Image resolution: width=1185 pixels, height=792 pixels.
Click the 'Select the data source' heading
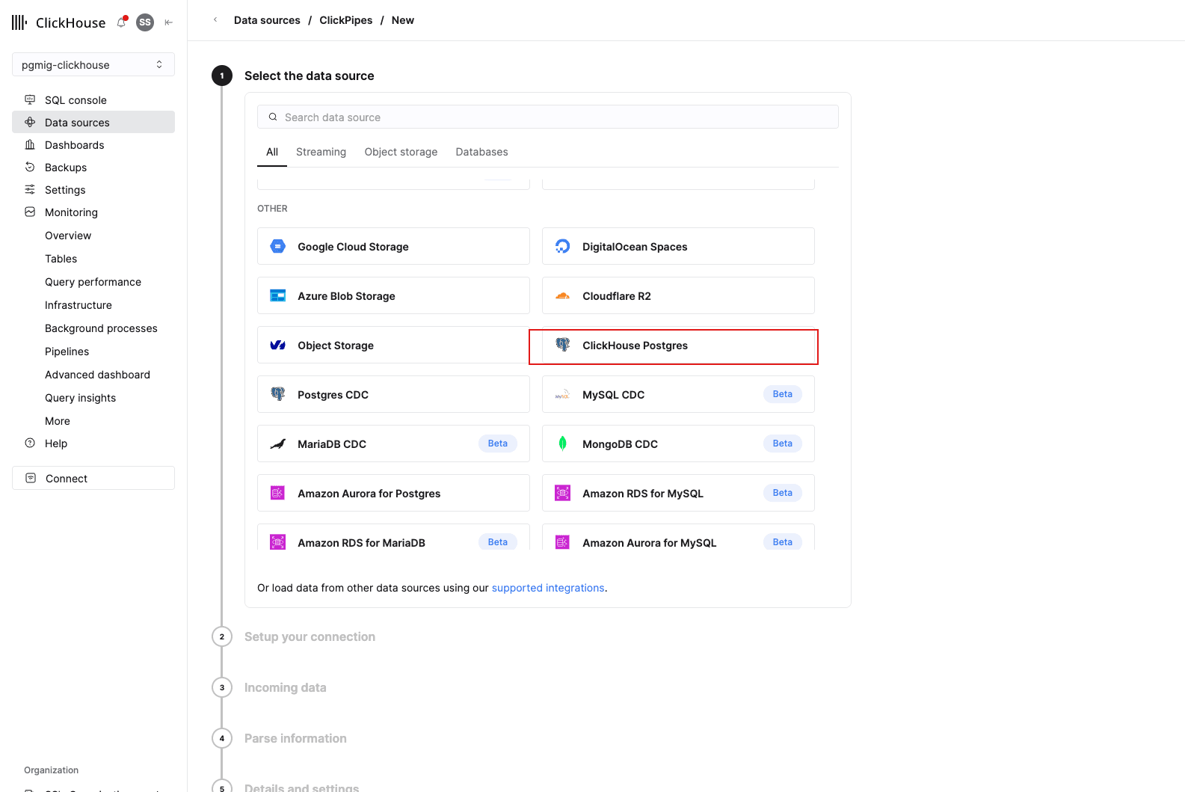[x=310, y=76]
